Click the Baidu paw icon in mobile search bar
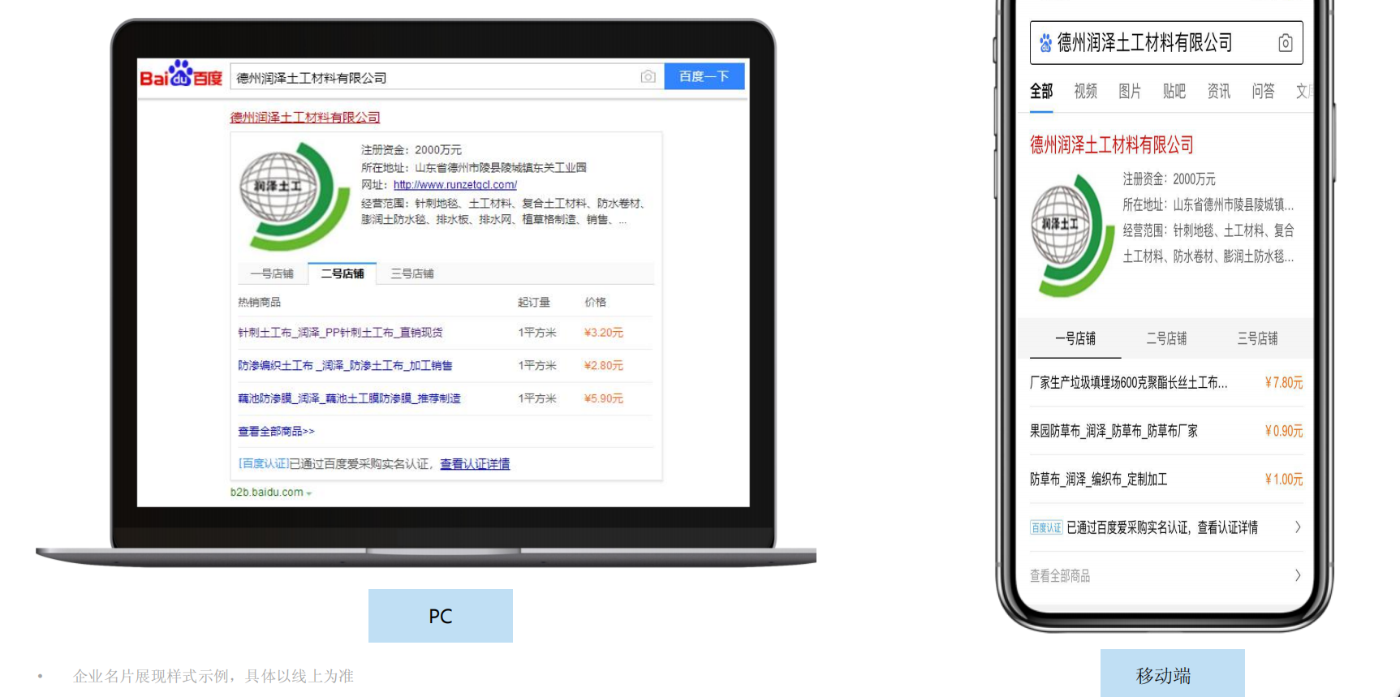Screen dimensions: 1400x697 tap(1045, 43)
